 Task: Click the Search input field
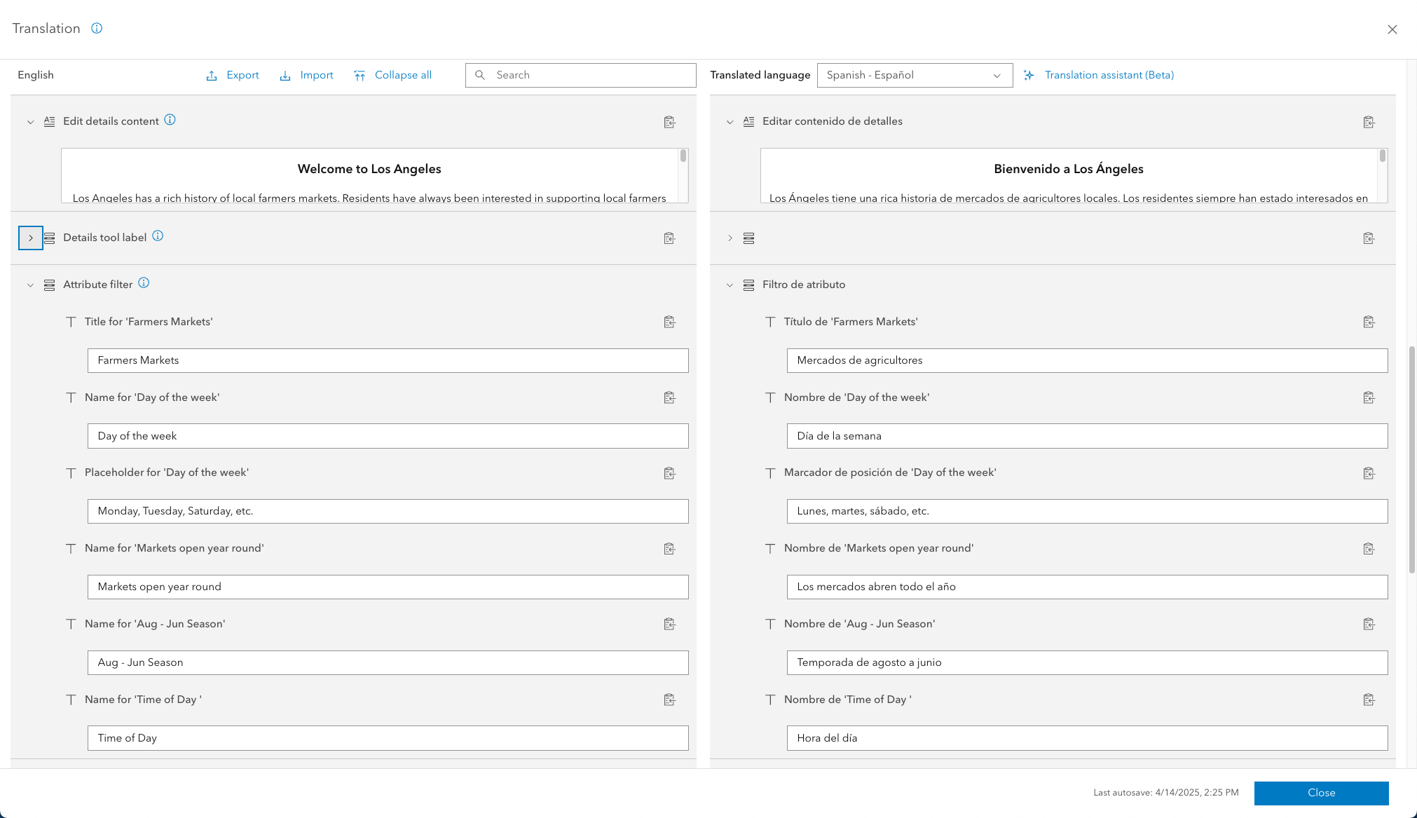click(589, 76)
